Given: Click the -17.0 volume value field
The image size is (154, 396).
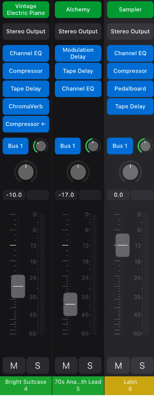Looking at the screenshot, I should [66, 195].
